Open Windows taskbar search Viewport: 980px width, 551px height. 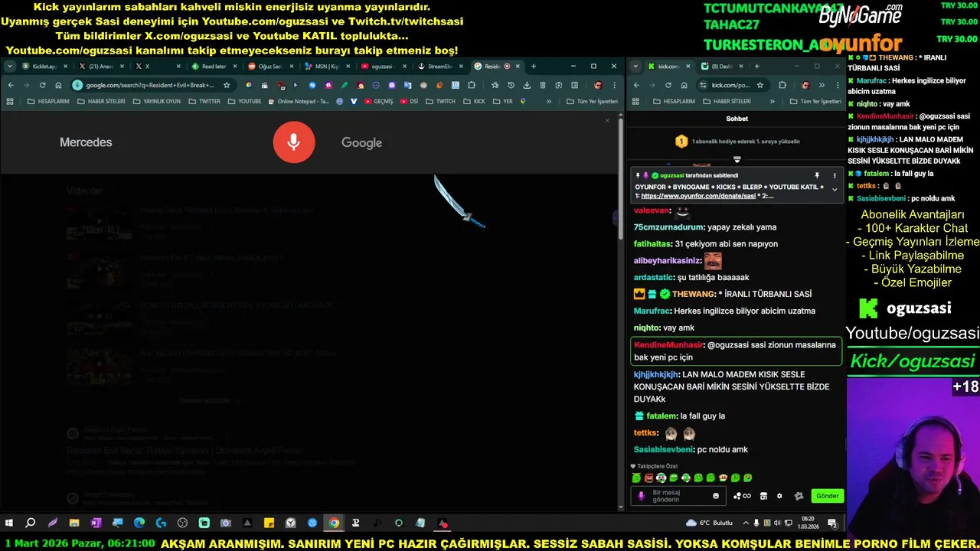click(31, 523)
